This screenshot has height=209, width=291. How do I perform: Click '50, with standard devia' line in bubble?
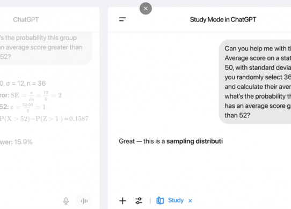(258, 68)
